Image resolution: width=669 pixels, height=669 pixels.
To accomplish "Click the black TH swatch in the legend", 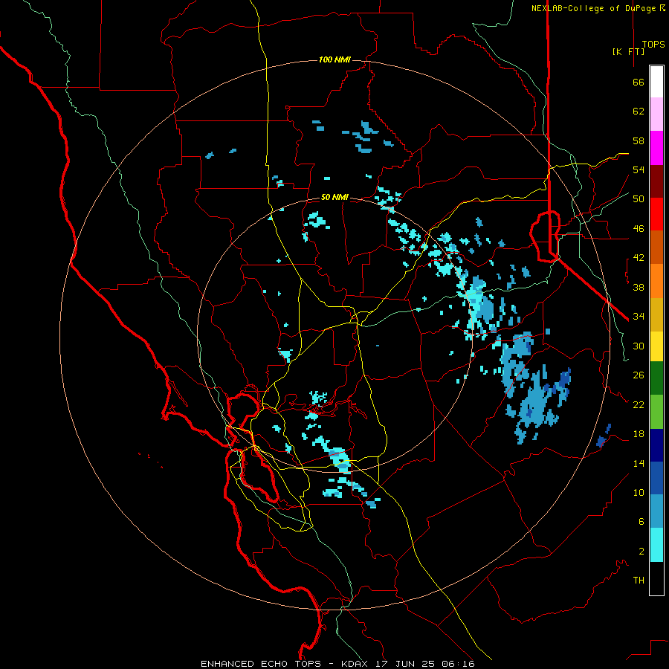I will 656,578.
